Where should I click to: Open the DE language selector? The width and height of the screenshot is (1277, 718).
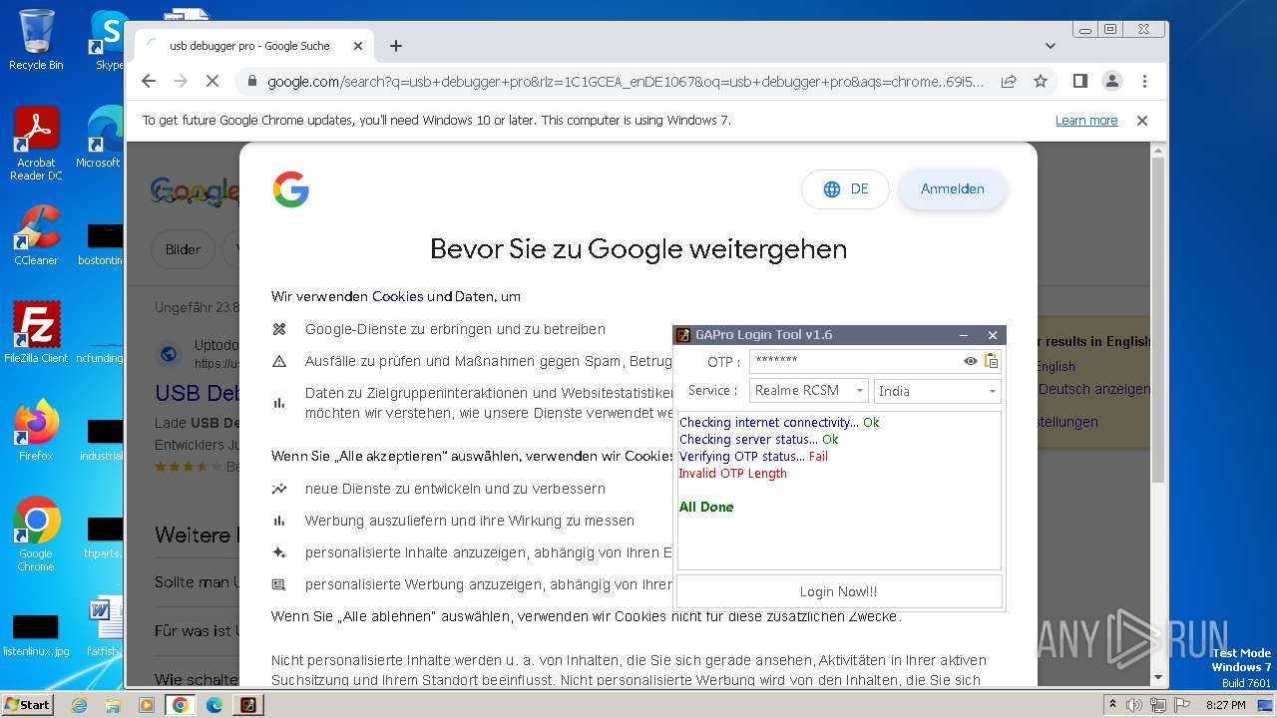845,189
